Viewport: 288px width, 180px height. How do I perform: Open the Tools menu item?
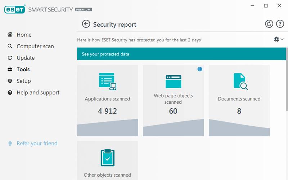(23, 69)
